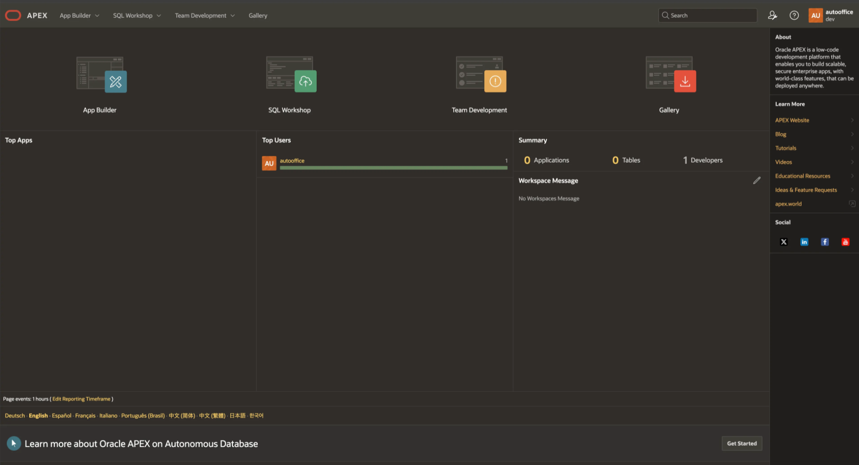Open the X social icon

click(784, 242)
